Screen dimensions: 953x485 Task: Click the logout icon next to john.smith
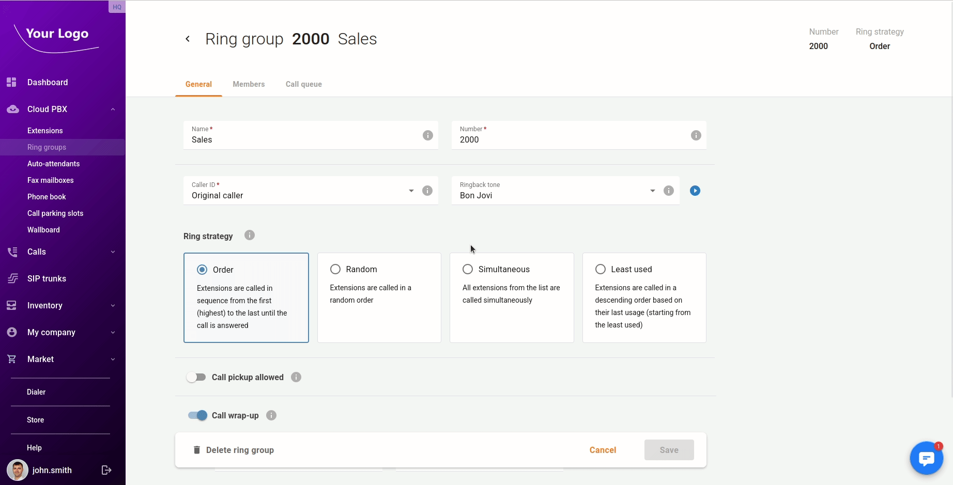click(106, 470)
